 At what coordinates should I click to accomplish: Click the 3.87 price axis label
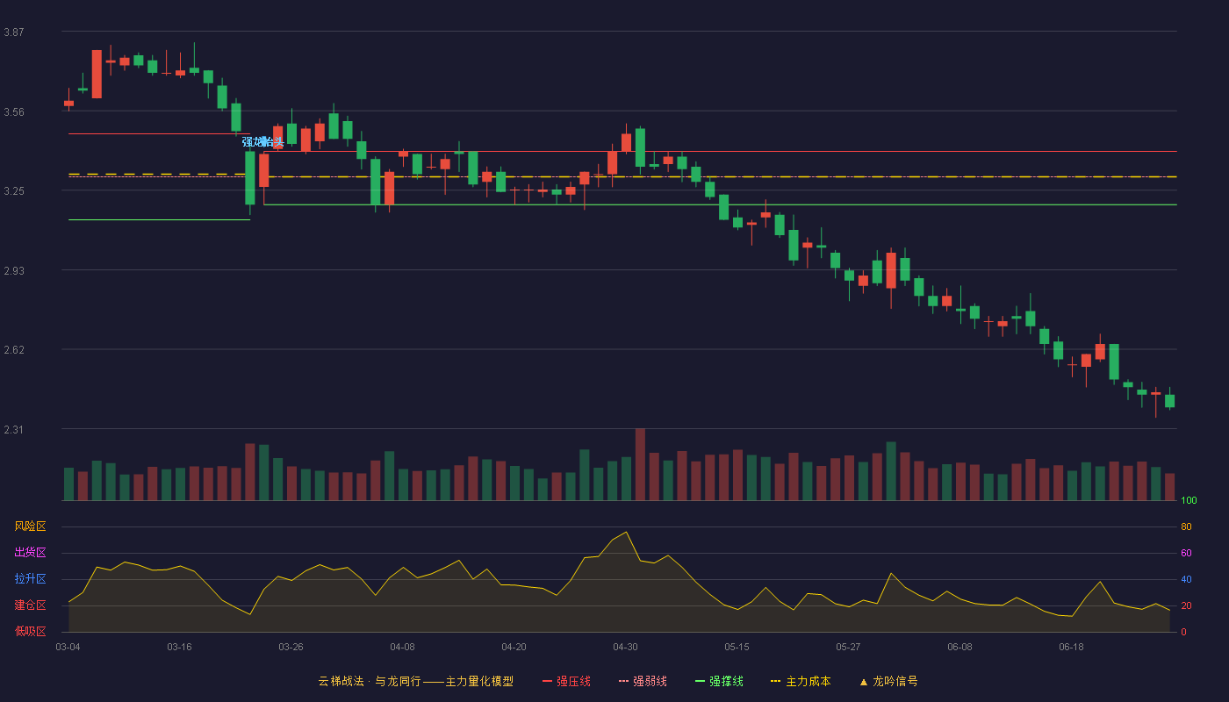pyautogui.click(x=14, y=32)
